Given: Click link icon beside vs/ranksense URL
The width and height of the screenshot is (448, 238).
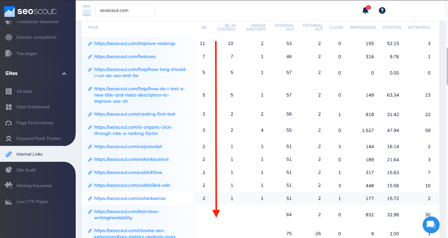Looking at the screenshot, I should pyautogui.click(x=90, y=199).
